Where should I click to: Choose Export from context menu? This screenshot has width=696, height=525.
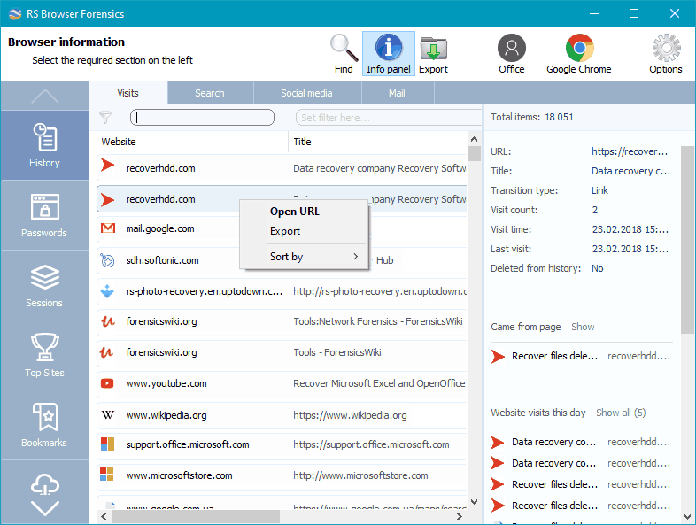pos(285,231)
